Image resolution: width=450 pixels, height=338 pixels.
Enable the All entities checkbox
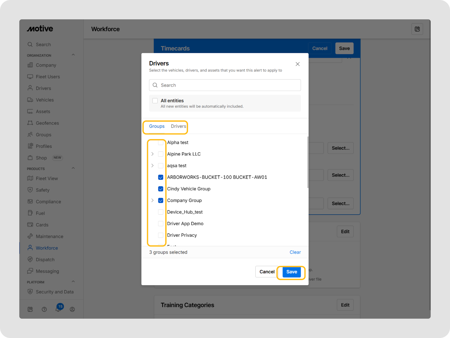pyautogui.click(x=155, y=101)
